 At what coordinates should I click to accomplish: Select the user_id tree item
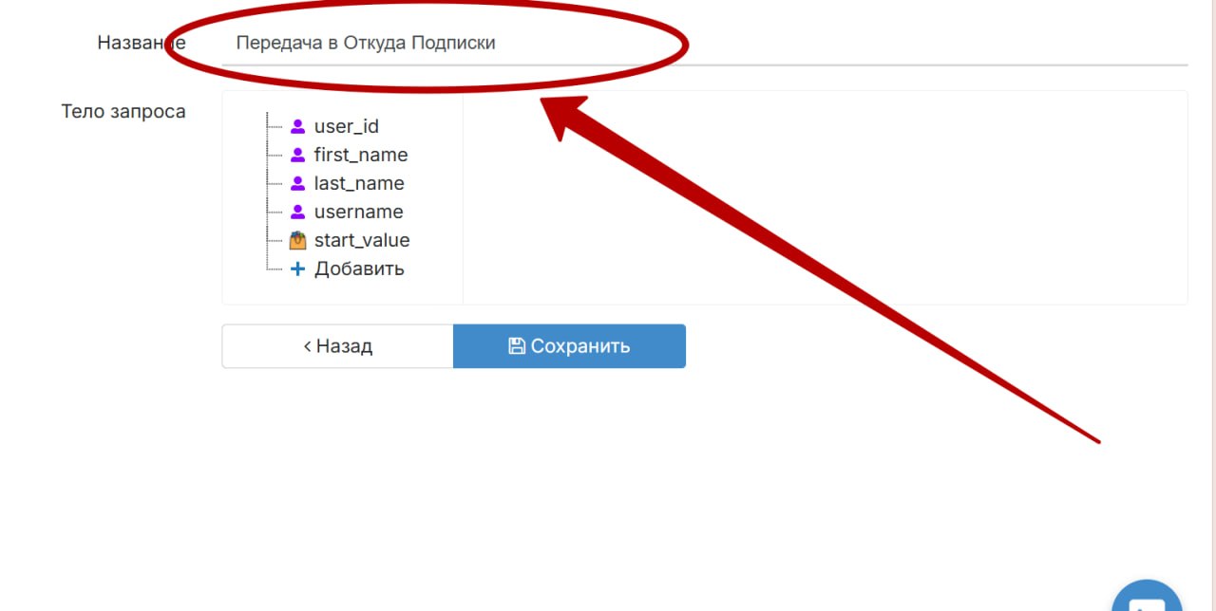[x=346, y=126]
